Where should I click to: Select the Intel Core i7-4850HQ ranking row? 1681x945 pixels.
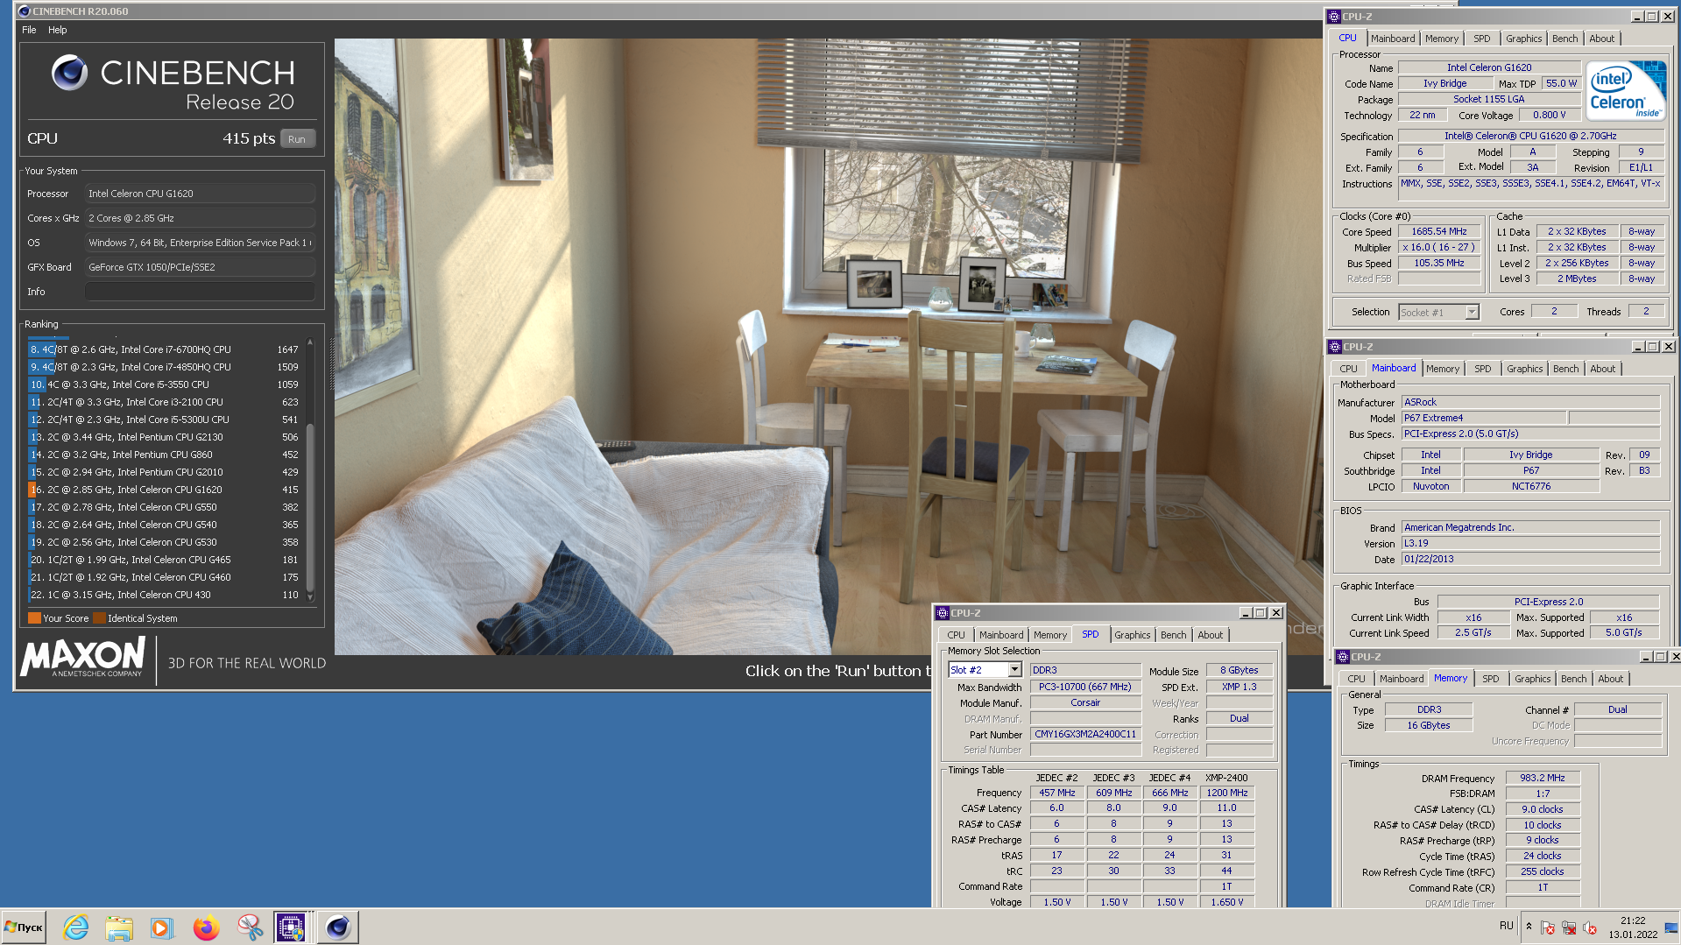pos(164,367)
